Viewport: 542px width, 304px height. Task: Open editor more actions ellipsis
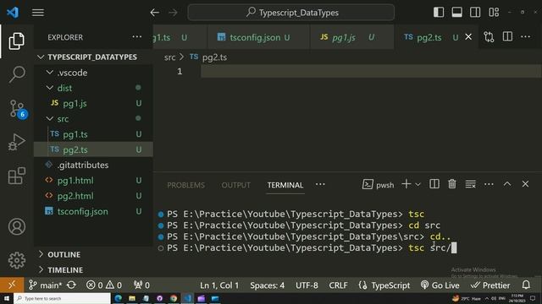pyautogui.click(x=525, y=36)
